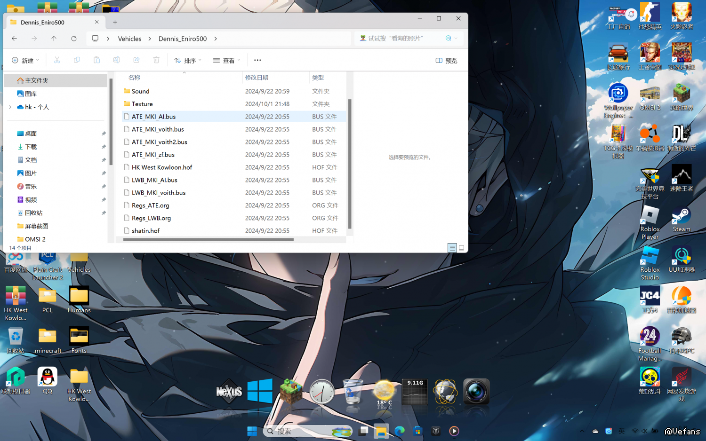706x441 pixels.
Task: Click the 新建 new button
Action: tap(25, 61)
